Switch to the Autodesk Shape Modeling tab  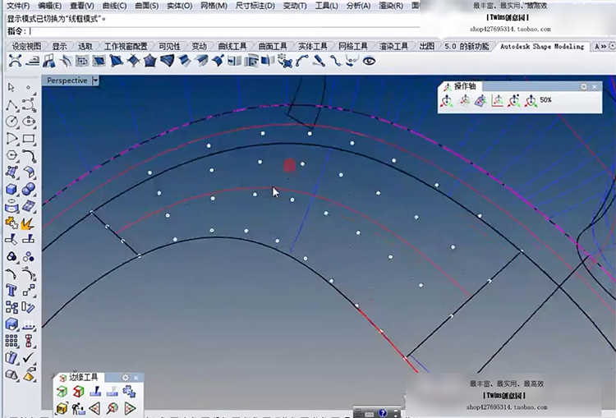coord(541,47)
